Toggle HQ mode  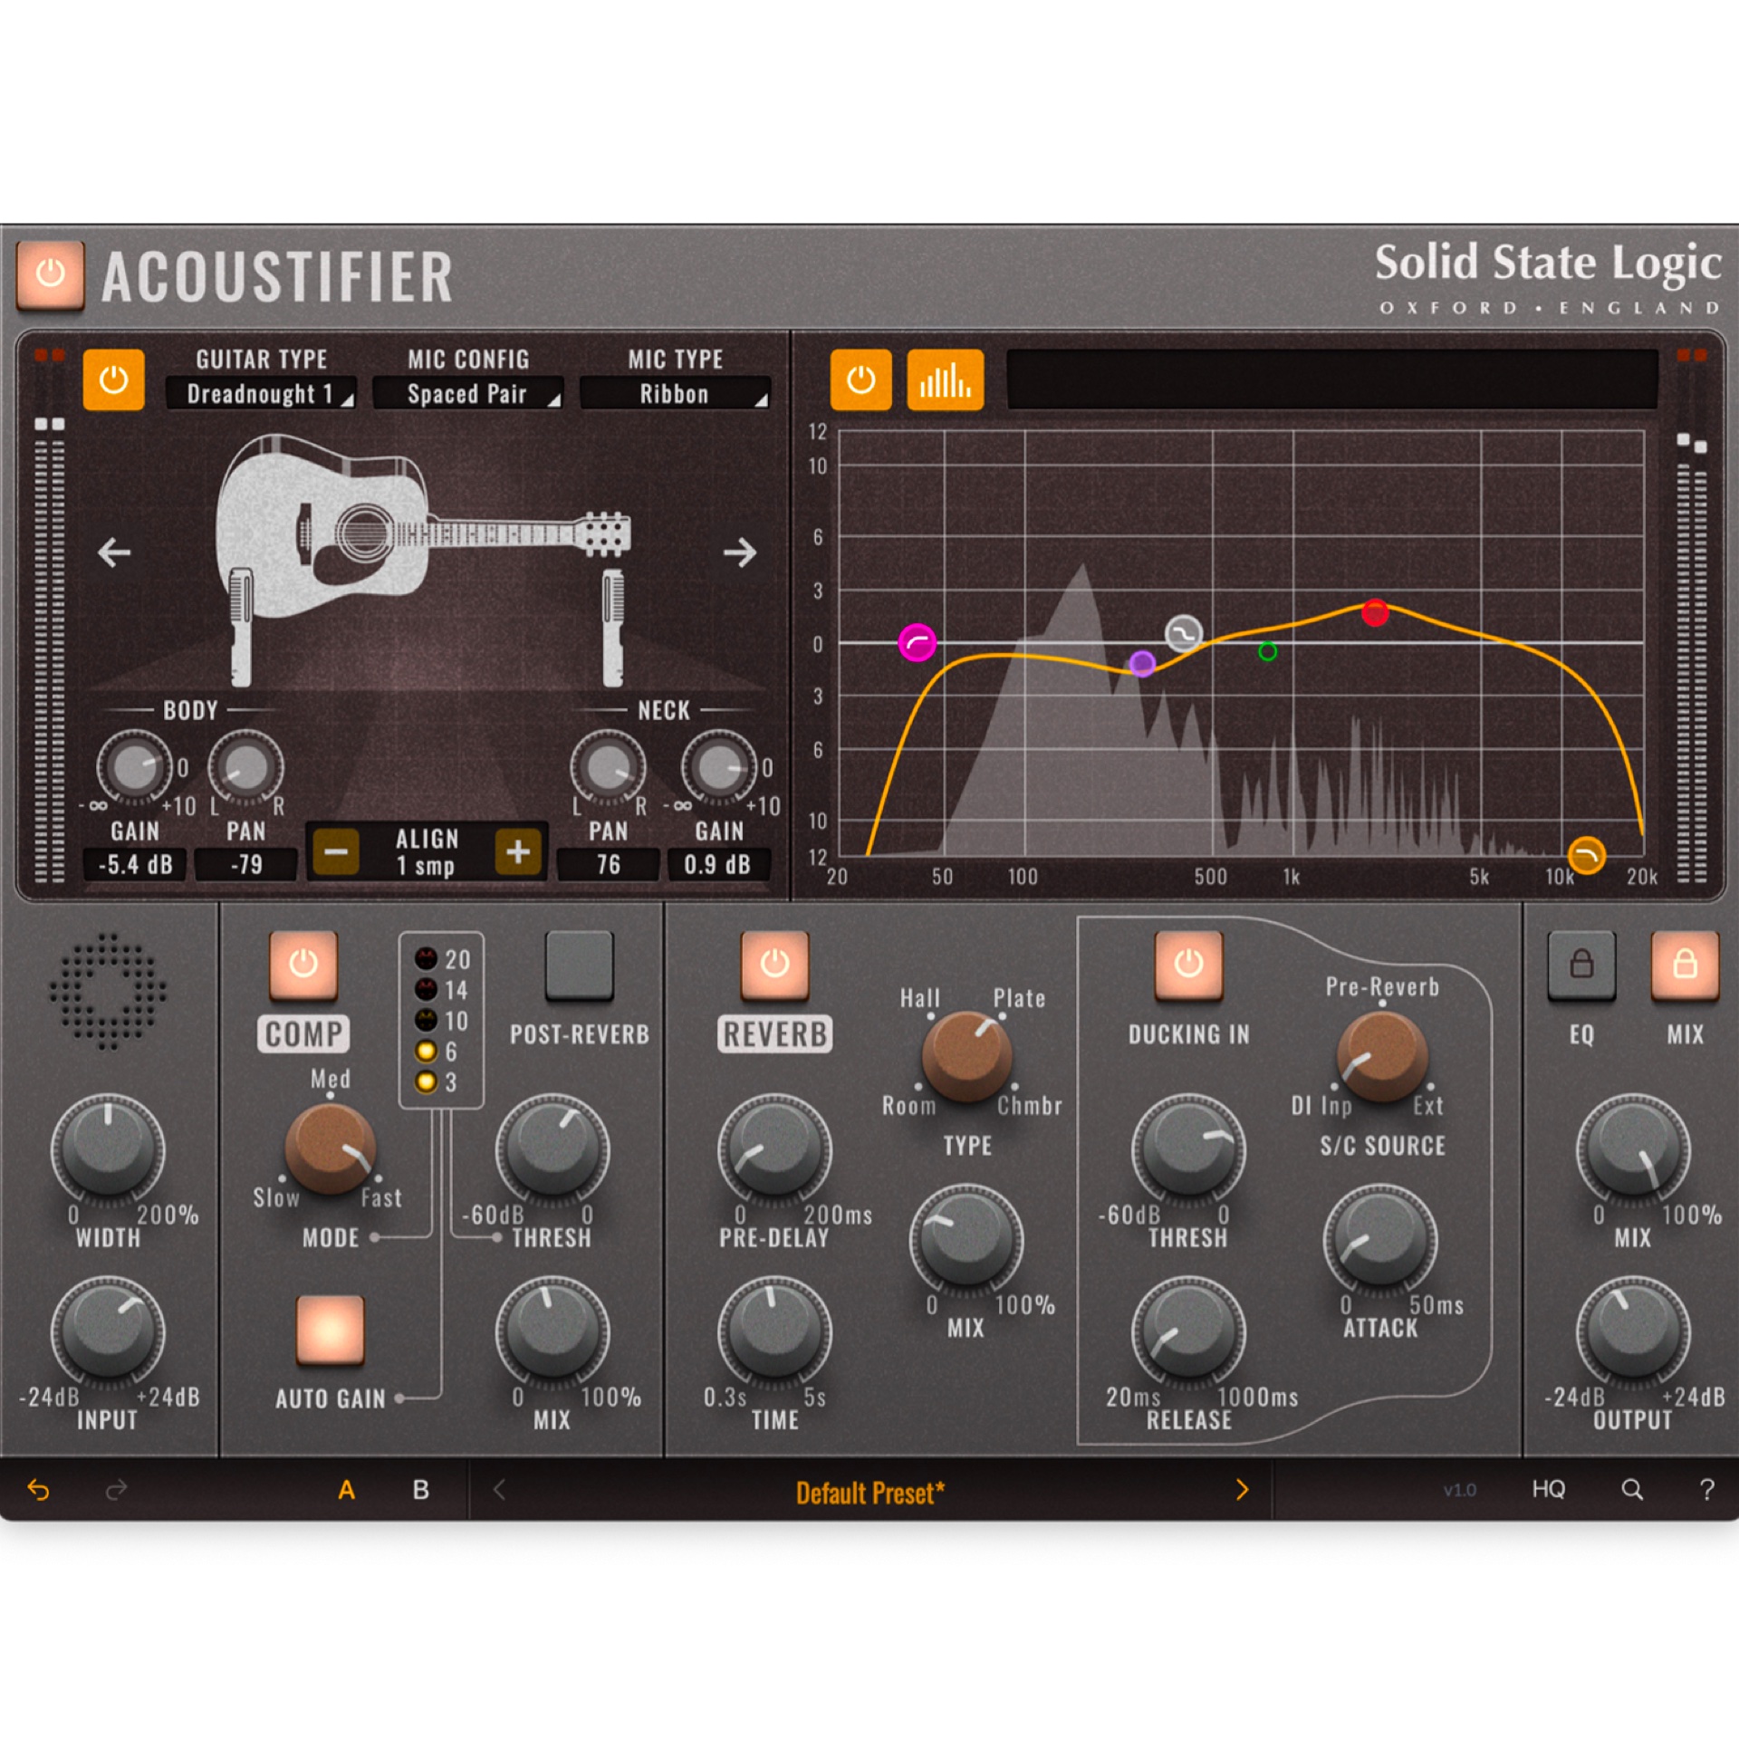pyautogui.click(x=1548, y=1490)
